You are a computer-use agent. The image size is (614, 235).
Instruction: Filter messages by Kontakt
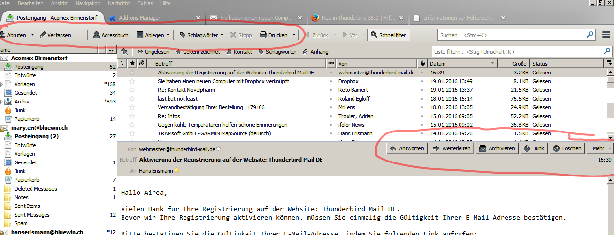tap(239, 52)
